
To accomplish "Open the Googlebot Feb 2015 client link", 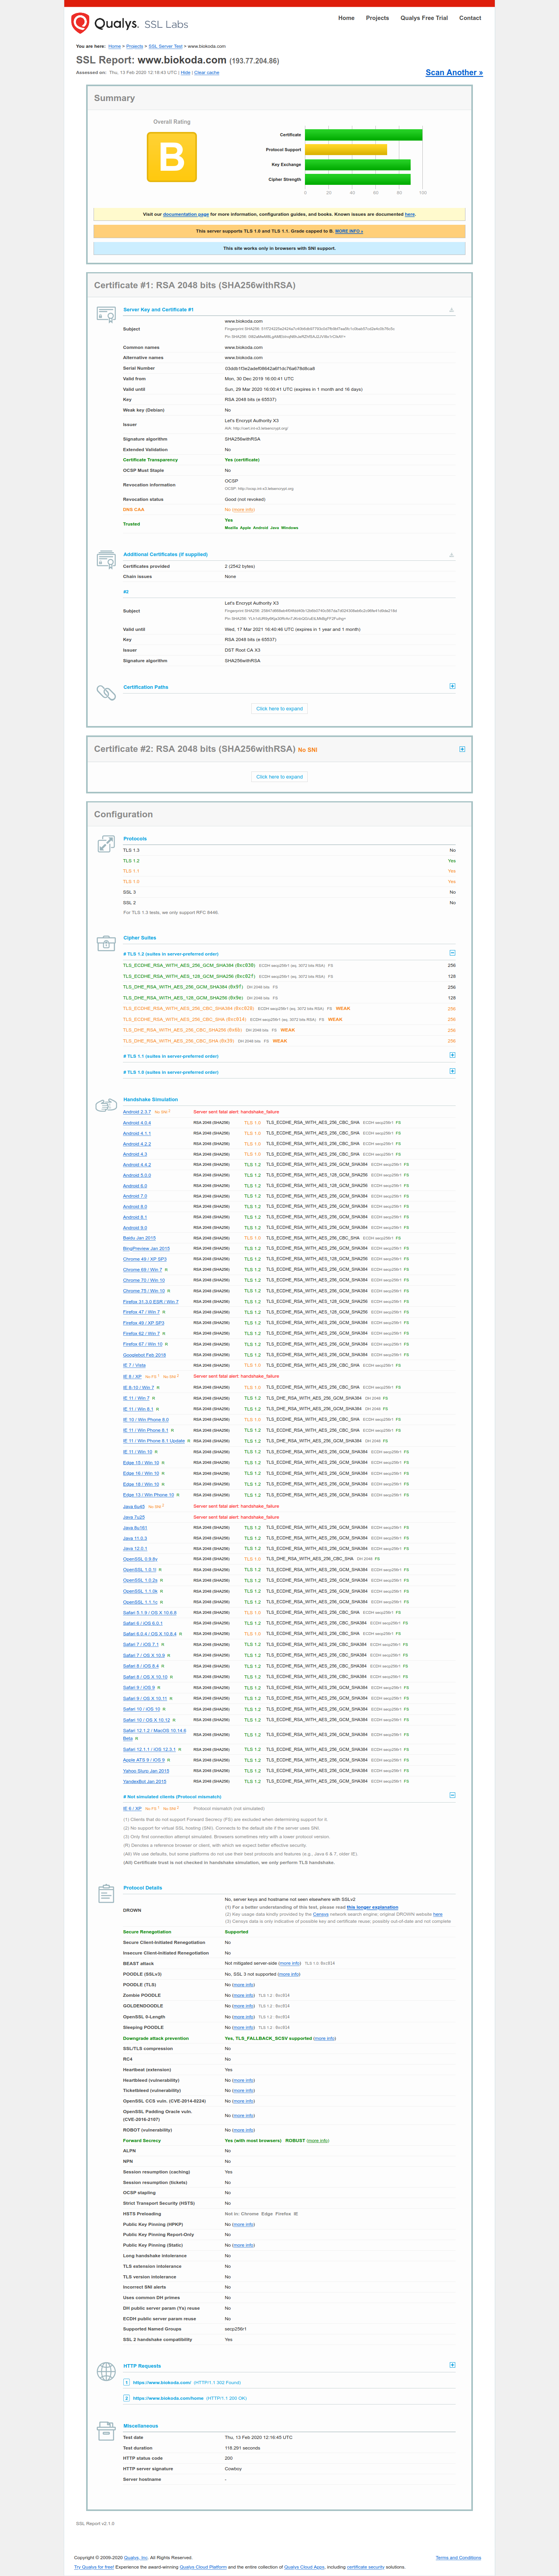I will click(144, 1355).
